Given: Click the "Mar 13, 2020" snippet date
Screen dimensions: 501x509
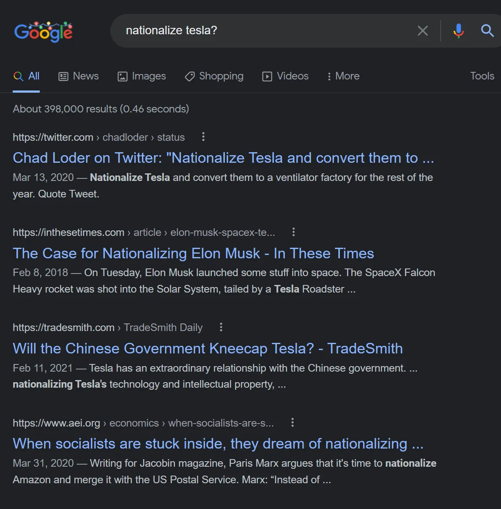Looking at the screenshot, I should click(43, 178).
